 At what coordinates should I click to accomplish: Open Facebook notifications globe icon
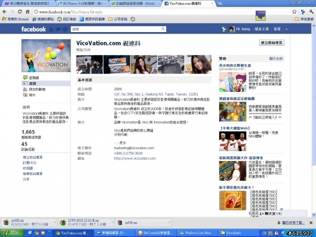65,30
